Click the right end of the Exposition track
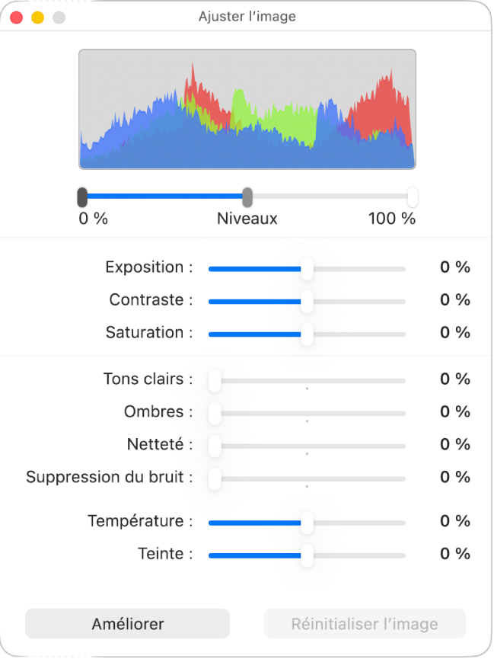This screenshot has width=494, height=659. click(403, 269)
